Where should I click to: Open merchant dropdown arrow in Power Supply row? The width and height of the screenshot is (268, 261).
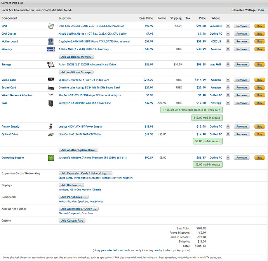coord(228,127)
